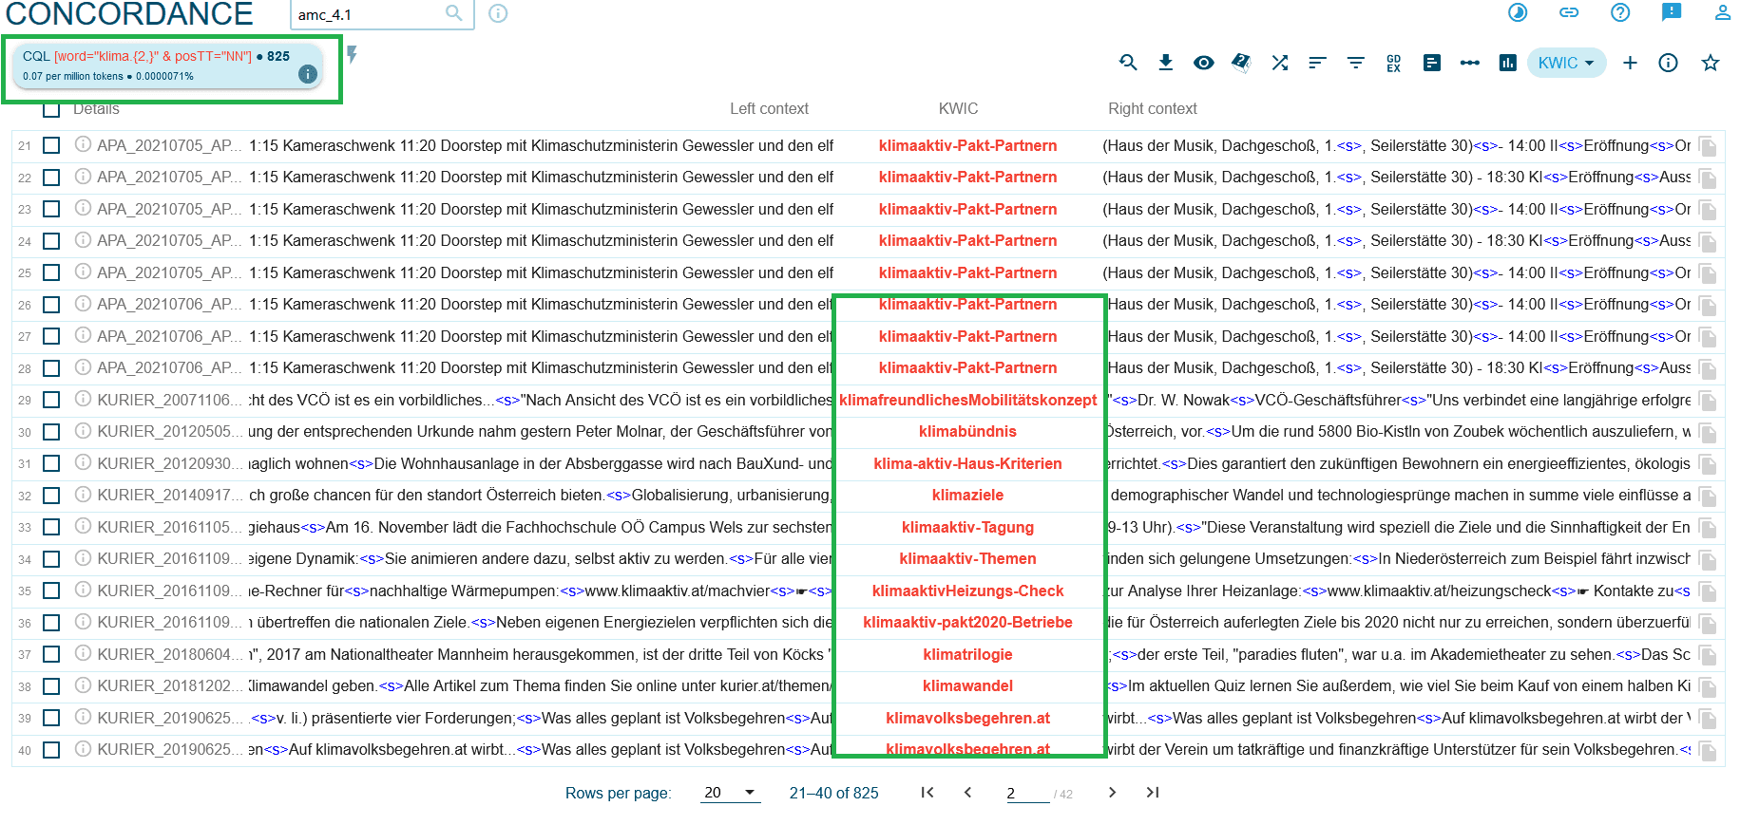Open the feedback speech bubble icon
Screen dimensions: 1740x825
[x=1671, y=12]
